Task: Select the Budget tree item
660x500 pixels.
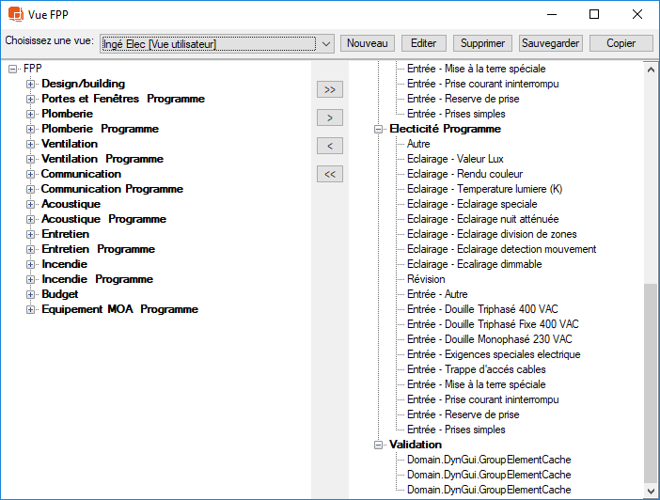Action: pyautogui.click(x=60, y=294)
